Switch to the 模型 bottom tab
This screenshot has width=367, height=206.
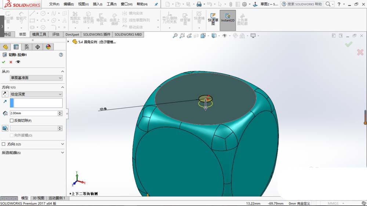point(25,198)
